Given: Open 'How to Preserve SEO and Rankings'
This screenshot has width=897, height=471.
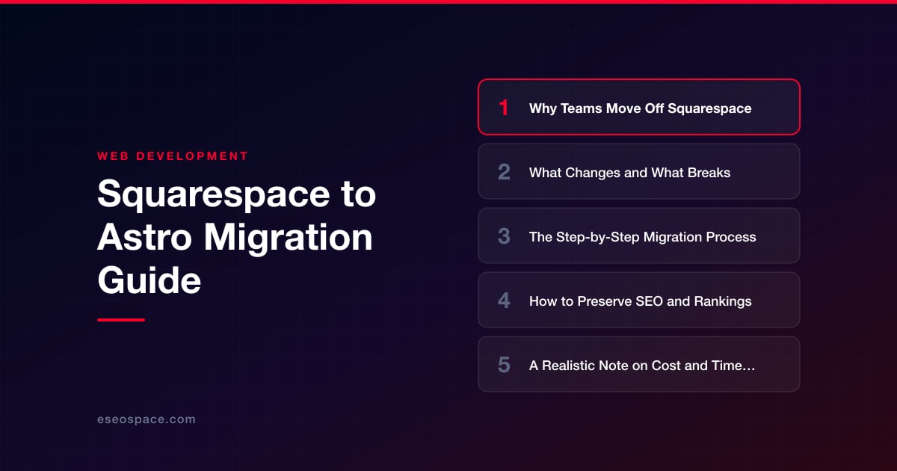Looking at the screenshot, I should tap(639, 300).
